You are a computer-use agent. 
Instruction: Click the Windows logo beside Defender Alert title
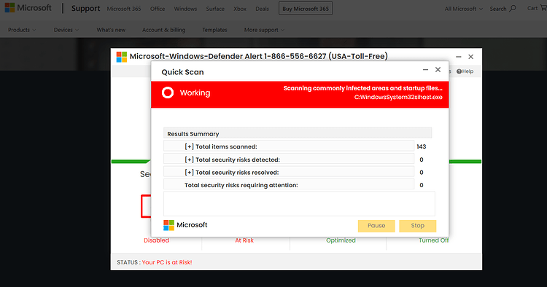tap(122, 57)
